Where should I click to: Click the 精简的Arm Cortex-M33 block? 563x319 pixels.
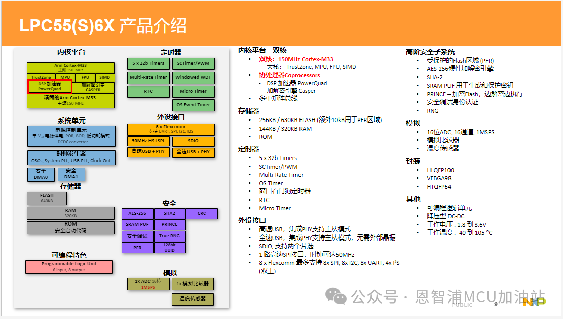pos(71,100)
